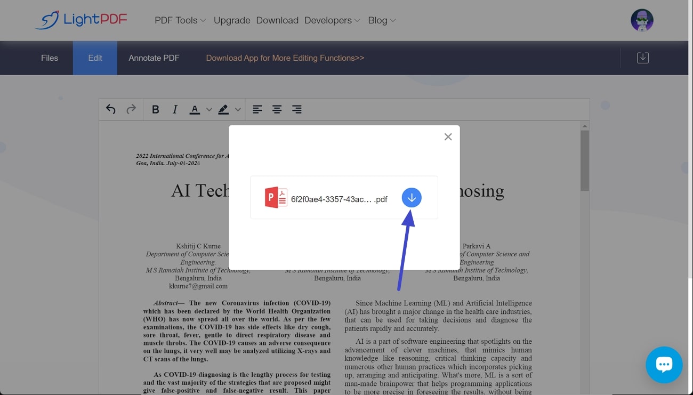Select the font color swatch
Screen dimensions: 693x395
pyautogui.click(x=195, y=109)
